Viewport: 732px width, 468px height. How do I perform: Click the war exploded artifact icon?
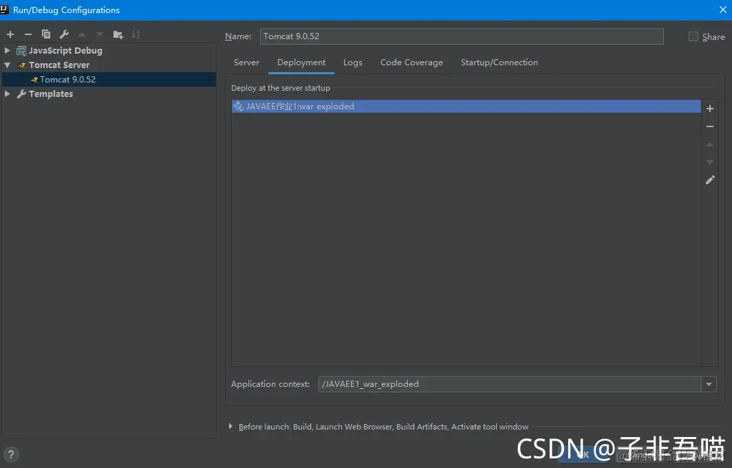pyautogui.click(x=239, y=107)
